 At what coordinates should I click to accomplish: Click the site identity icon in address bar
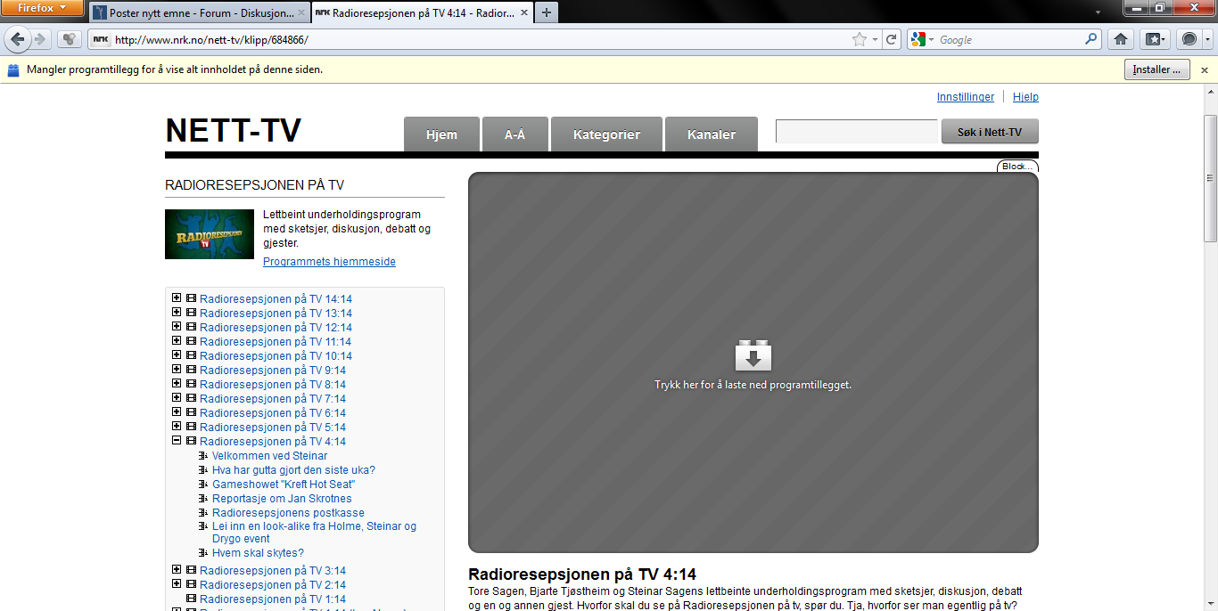coord(101,39)
